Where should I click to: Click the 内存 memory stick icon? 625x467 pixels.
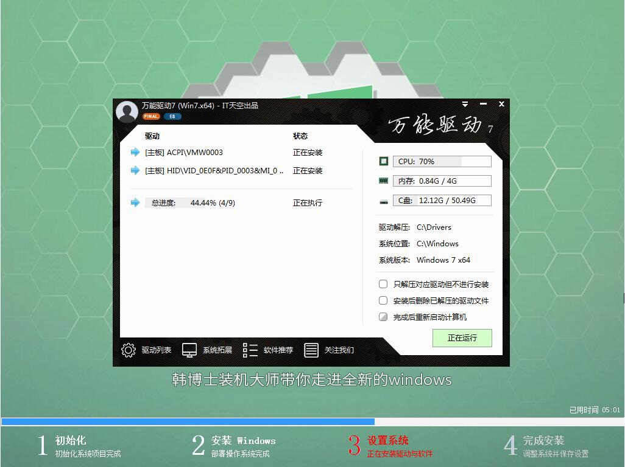click(x=383, y=180)
